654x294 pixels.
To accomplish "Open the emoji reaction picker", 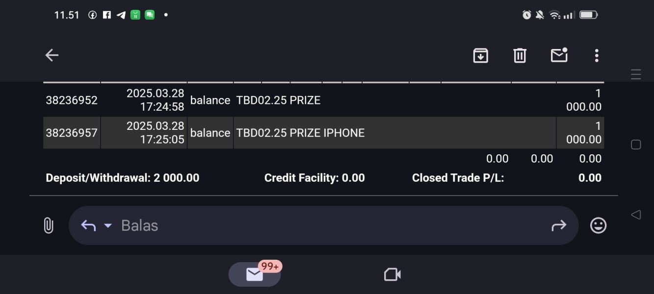I will point(598,225).
